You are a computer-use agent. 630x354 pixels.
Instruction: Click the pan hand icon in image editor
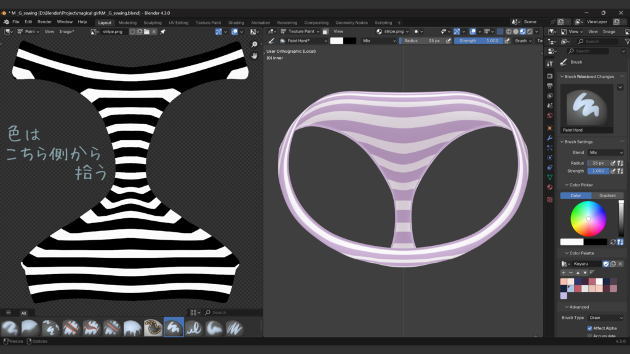tap(255, 55)
